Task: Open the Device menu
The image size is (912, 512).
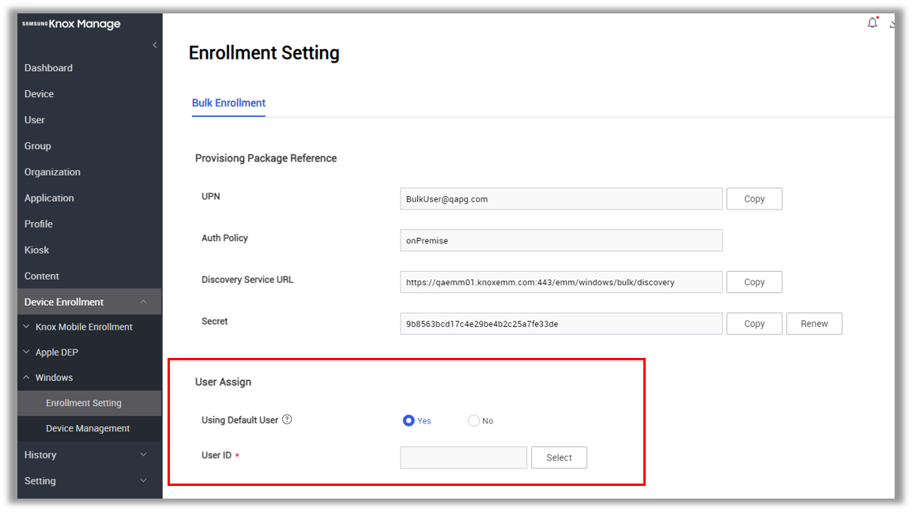Action: coord(39,94)
